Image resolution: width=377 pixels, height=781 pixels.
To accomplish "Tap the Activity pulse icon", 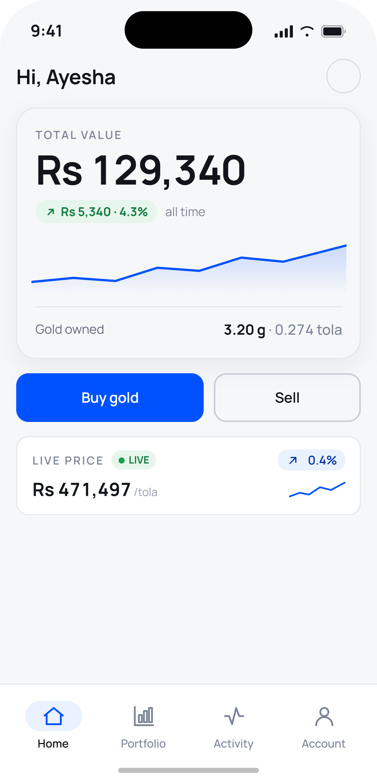I will [234, 716].
